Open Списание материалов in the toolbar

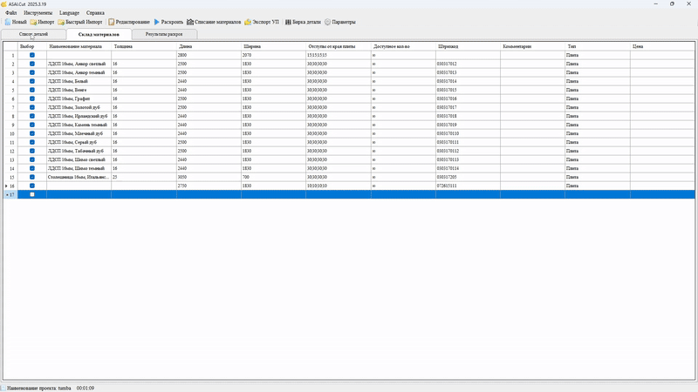[x=214, y=22]
